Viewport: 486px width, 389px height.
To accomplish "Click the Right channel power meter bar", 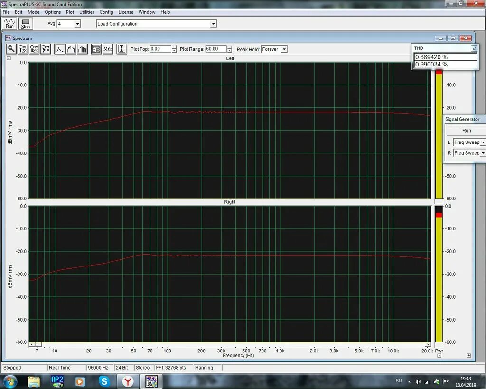I will [x=439, y=274].
